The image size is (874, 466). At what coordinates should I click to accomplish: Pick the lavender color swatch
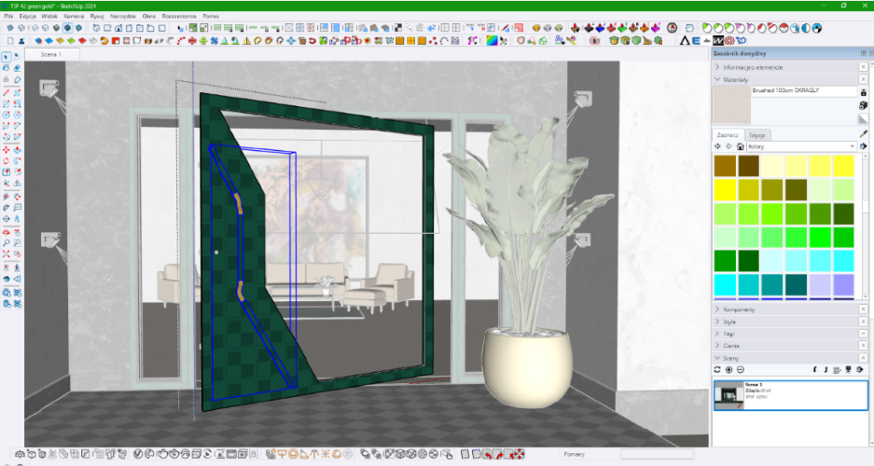click(819, 284)
